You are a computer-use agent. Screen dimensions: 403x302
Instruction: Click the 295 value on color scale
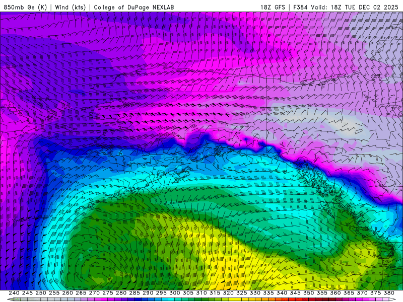[161, 293]
